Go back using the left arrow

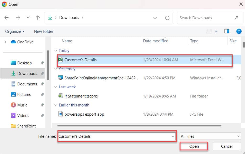[x=6, y=18]
